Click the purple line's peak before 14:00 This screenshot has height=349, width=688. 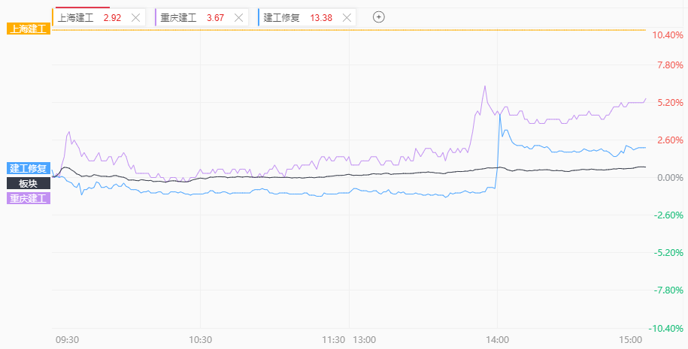point(485,86)
